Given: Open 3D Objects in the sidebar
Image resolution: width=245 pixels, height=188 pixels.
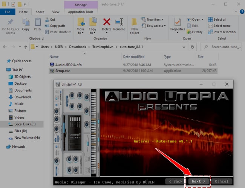Looking at the screenshot, I should pyautogui.click(x=20, y=77).
